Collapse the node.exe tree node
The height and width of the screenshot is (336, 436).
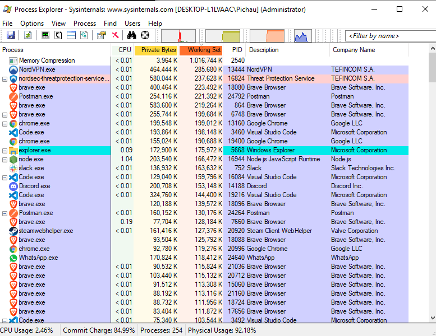pos(4,160)
